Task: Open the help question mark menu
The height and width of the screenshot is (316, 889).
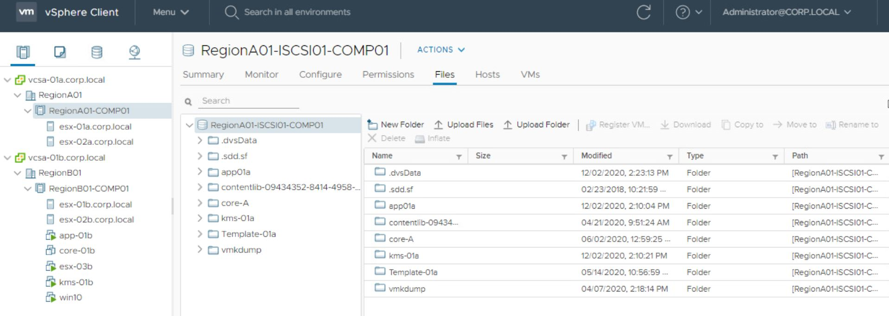Action: tap(688, 12)
